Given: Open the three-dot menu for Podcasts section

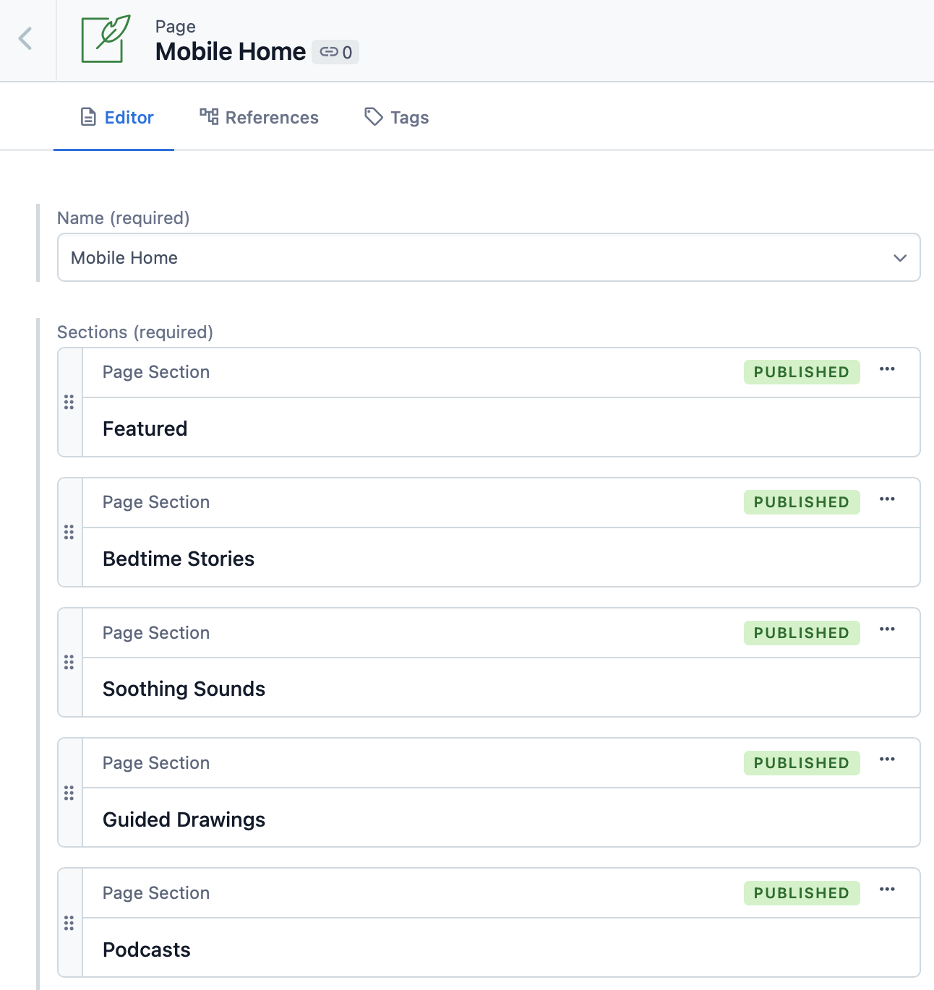Looking at the screenshot, I should point(887,890).
